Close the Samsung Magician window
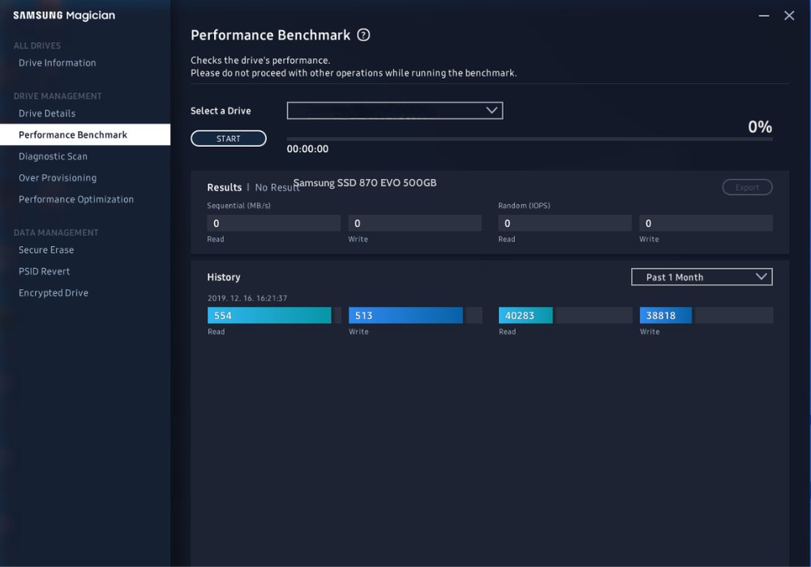811x567 pixels. point(789,16)
